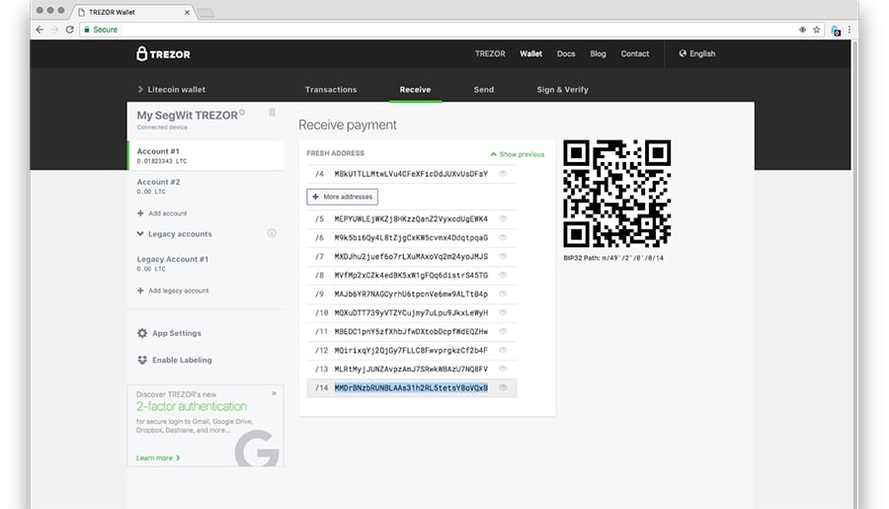
Task: Open the Sign & Verify tab
Action: click(x=562, y=89)
